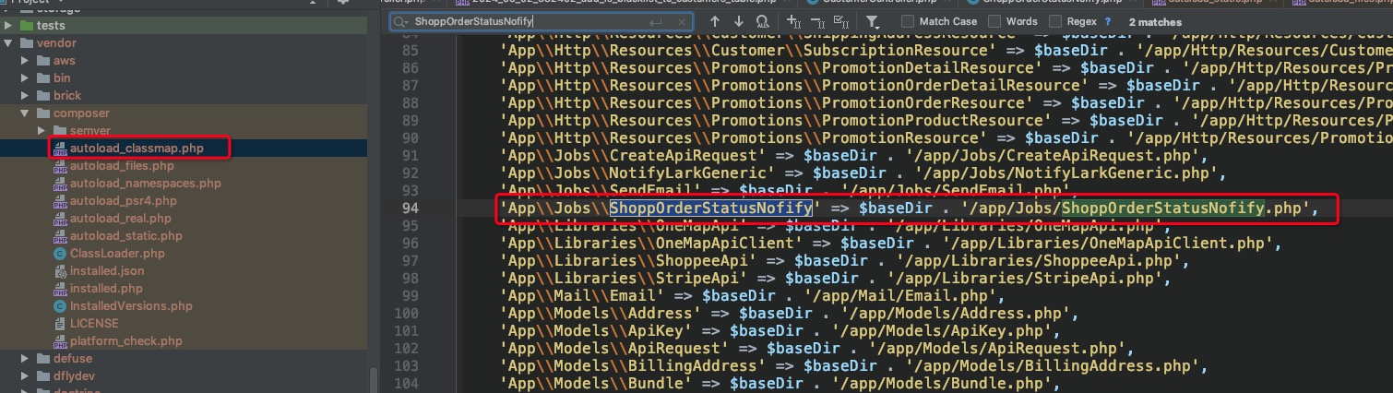This screenshot has height=393, width=1393.
Task: Expand the brick folder arrow
Action: point(26,96)
